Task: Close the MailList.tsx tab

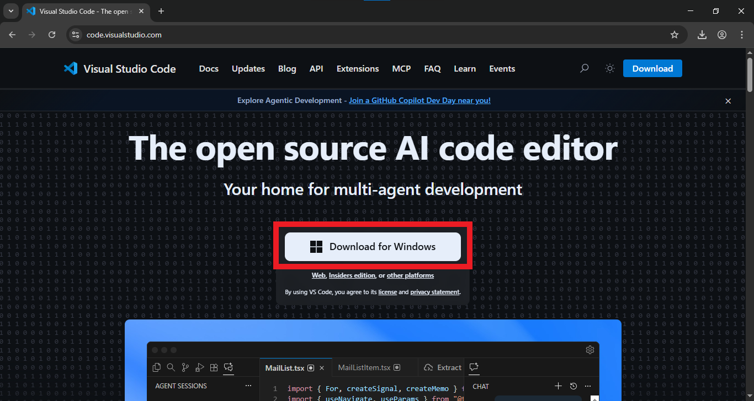Action: coord(322,368)
